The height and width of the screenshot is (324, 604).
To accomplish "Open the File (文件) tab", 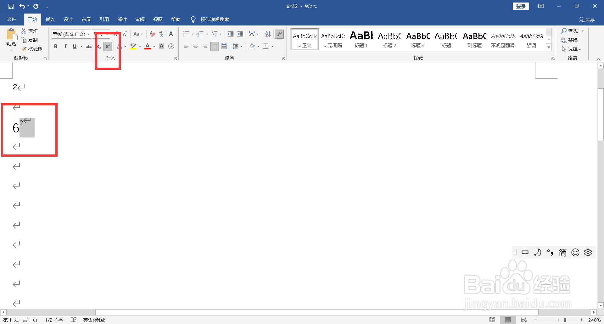I will tap(12, 19).
